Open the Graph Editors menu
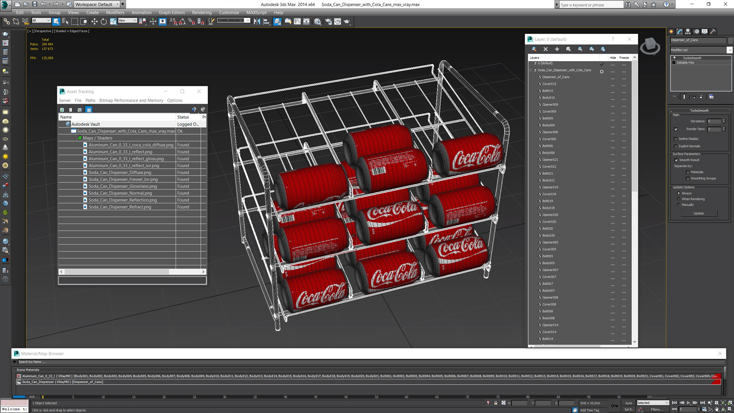The image size is (734, 413). (172, 12)
